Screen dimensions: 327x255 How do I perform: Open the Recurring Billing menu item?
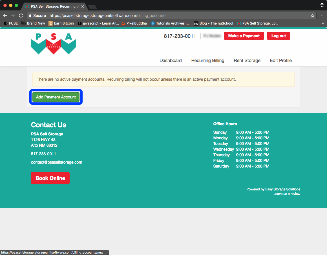click(x=208, y=61)
